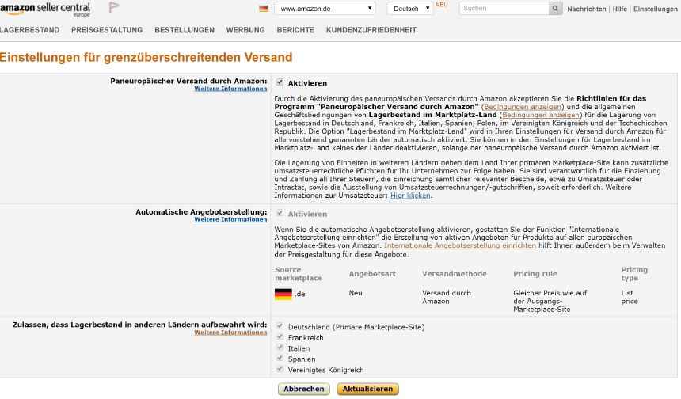Open the Deutsch language dropdown
Screen dimensions: 681x399
(x=410, y=8)
